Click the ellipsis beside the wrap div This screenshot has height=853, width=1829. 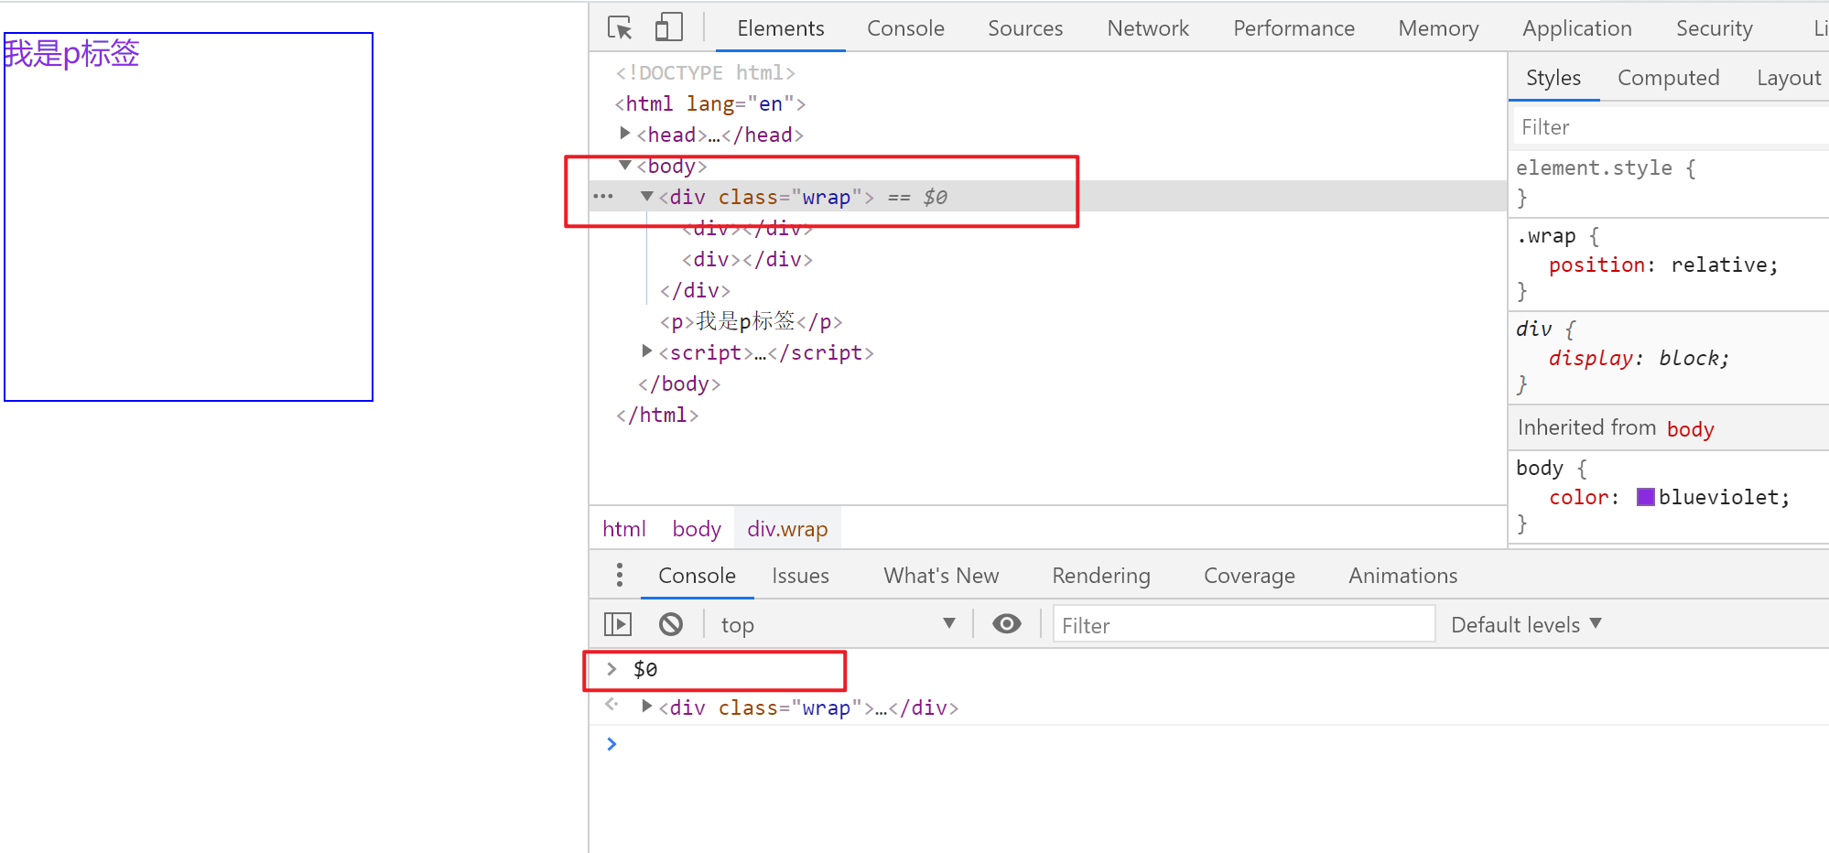[603, 197]
